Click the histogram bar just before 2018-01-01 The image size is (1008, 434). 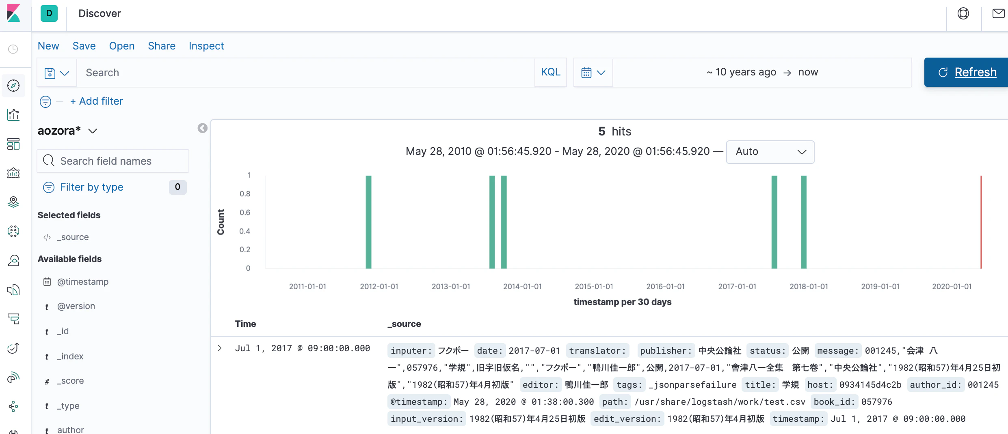[803, 222]
